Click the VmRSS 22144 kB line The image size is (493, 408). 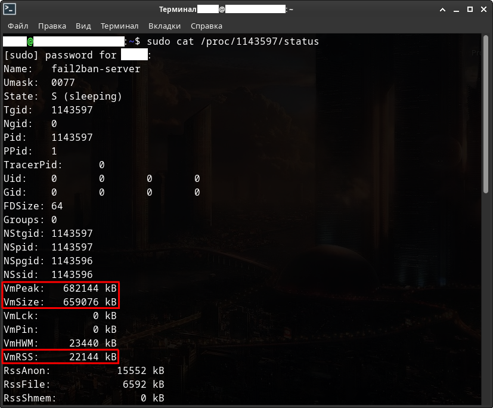coord(60,357)
